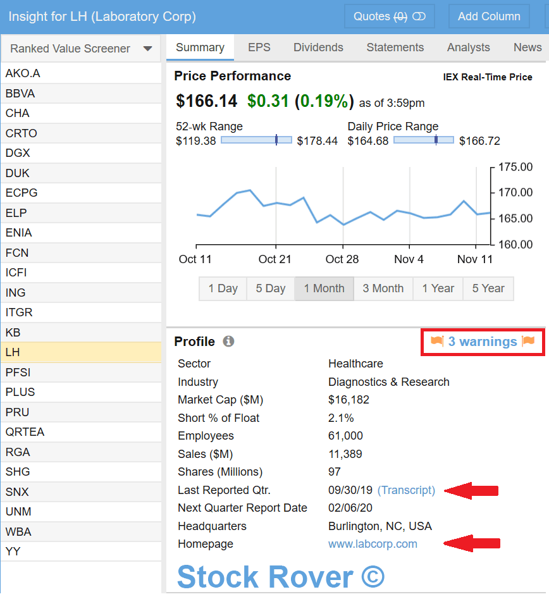Go to the Analysts tab
The height and width of the screenshot is (599, 549).
[468, 47]
